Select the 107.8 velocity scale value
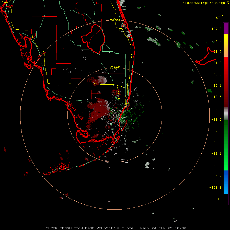The height and width of the screenshot is (230, 230). 216,29
